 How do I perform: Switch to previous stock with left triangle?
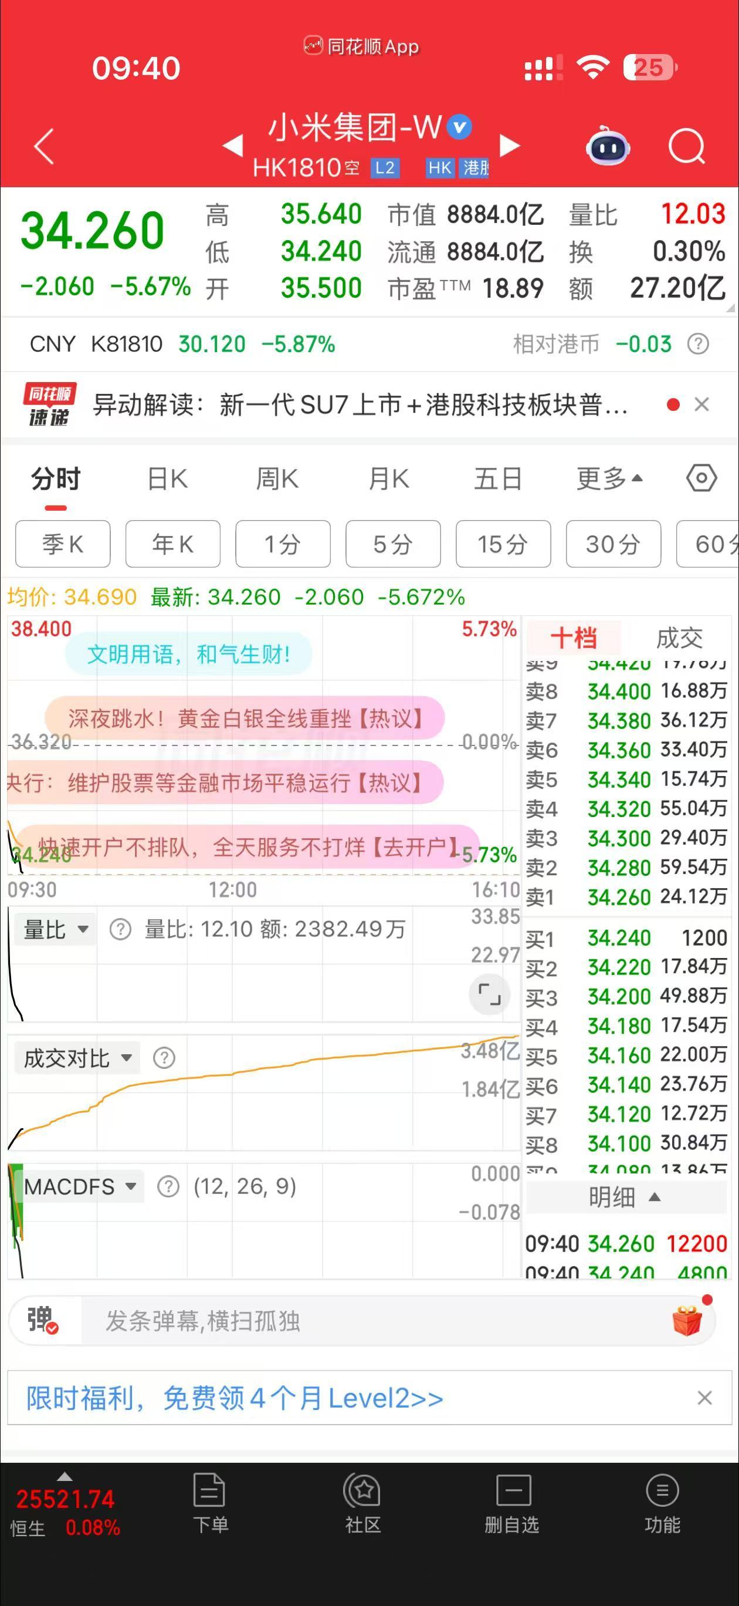click(233, 146)
